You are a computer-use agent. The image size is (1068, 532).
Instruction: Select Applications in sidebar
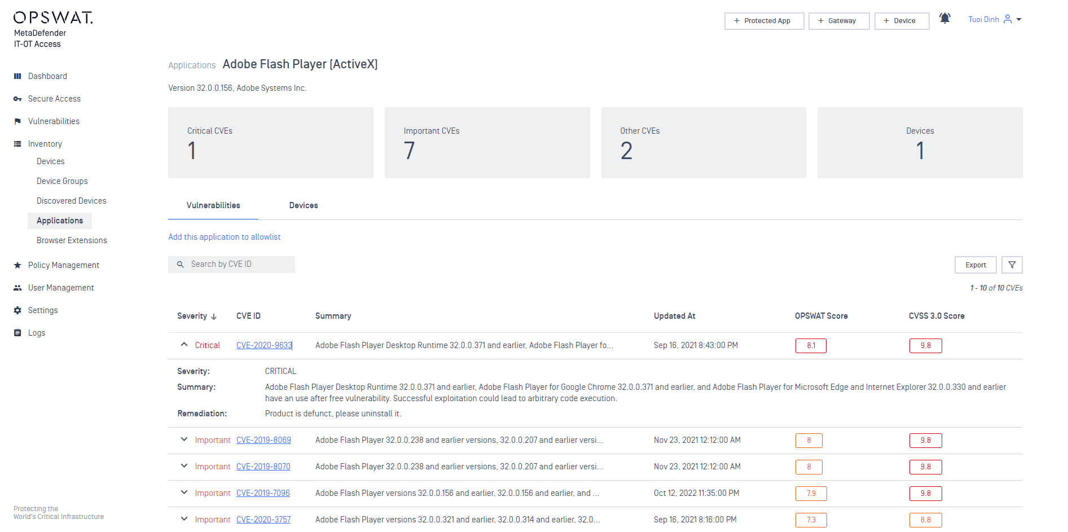point(60,221)
